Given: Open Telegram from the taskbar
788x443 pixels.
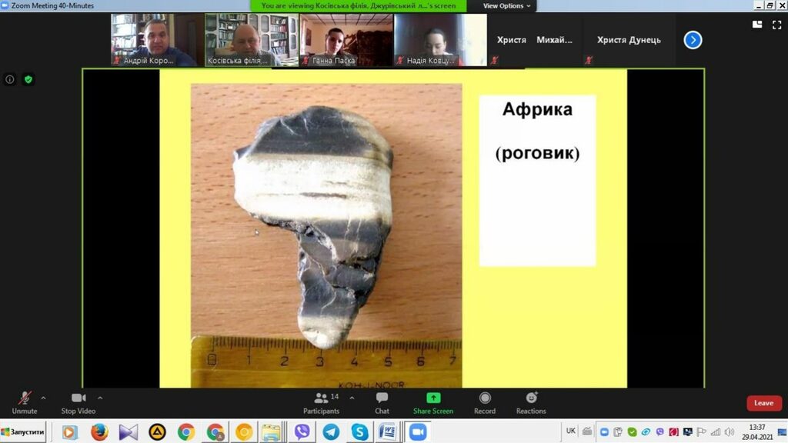Looking at the screenshot, I should pyautogui.click(x=331, y=432).
